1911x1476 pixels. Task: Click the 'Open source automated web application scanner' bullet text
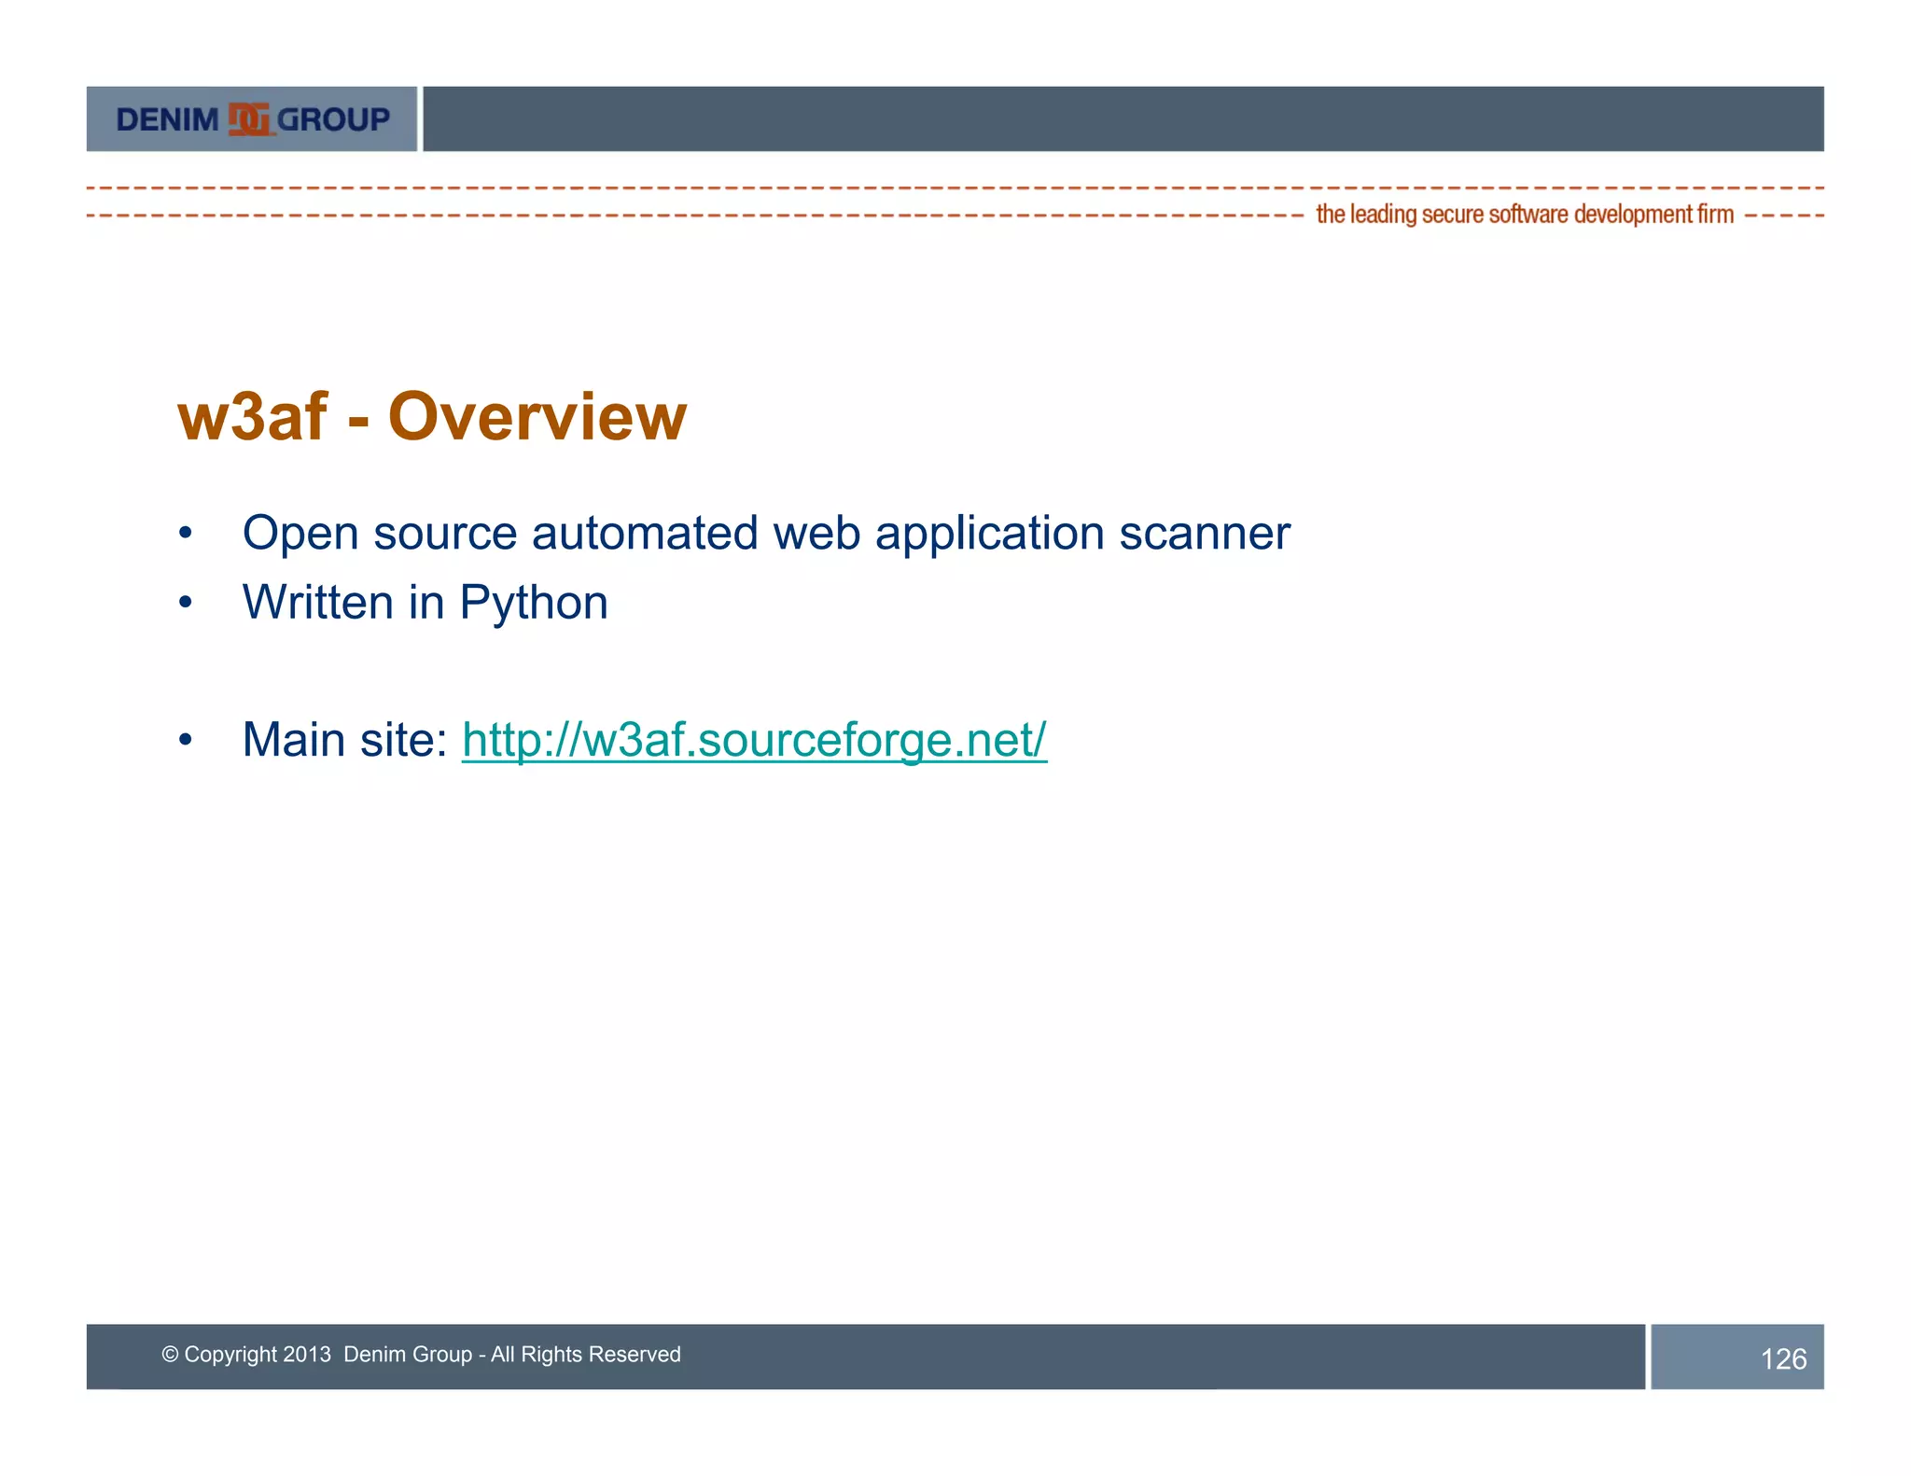765,534
